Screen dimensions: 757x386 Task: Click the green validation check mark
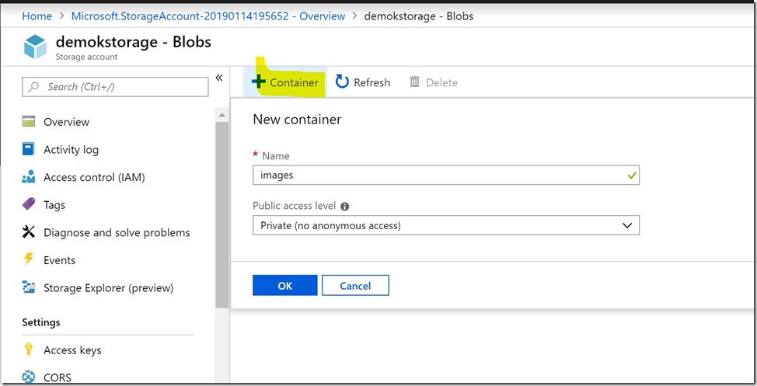[631, 176]
